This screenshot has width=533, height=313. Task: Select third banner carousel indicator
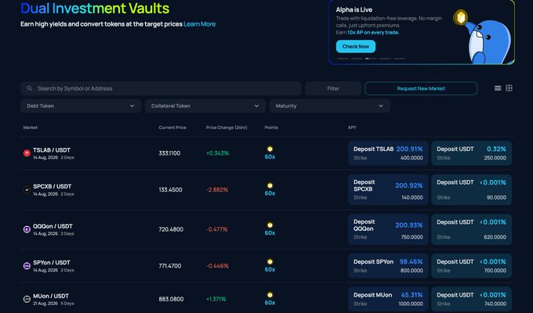coord(371,59)
